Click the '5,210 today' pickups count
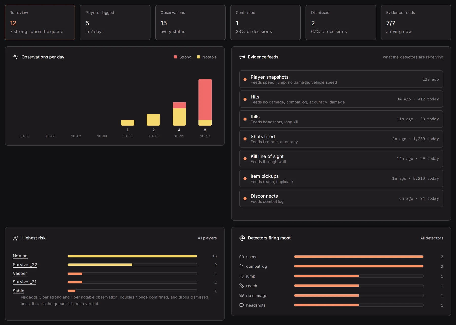Screen dimensions: 456x325 [x=426, y=178]
